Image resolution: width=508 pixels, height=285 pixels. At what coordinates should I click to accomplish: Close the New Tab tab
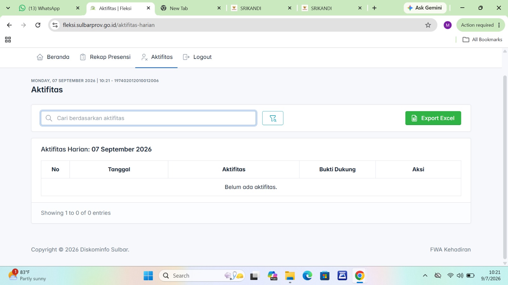click(x=219, y=8)
